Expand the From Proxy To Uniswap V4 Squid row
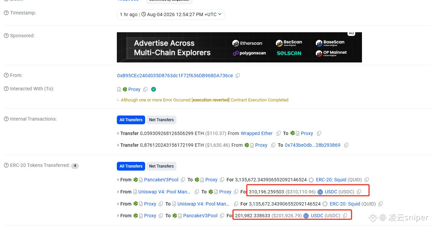This screenshot has height=226, width=431. (118, 204)
